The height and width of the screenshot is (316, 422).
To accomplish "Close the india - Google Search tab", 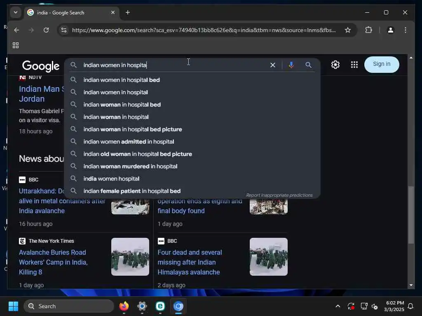I will (113, 12).
